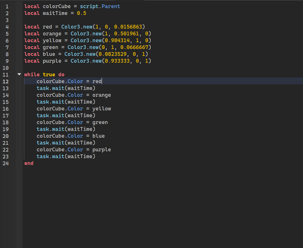Click line number 11 in gutter
The image size is (303, 248).
[x=5, y=75]
